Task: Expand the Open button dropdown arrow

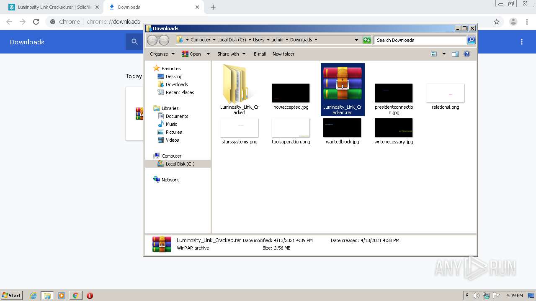Action: pyautogui.click(x=208, y=54)
